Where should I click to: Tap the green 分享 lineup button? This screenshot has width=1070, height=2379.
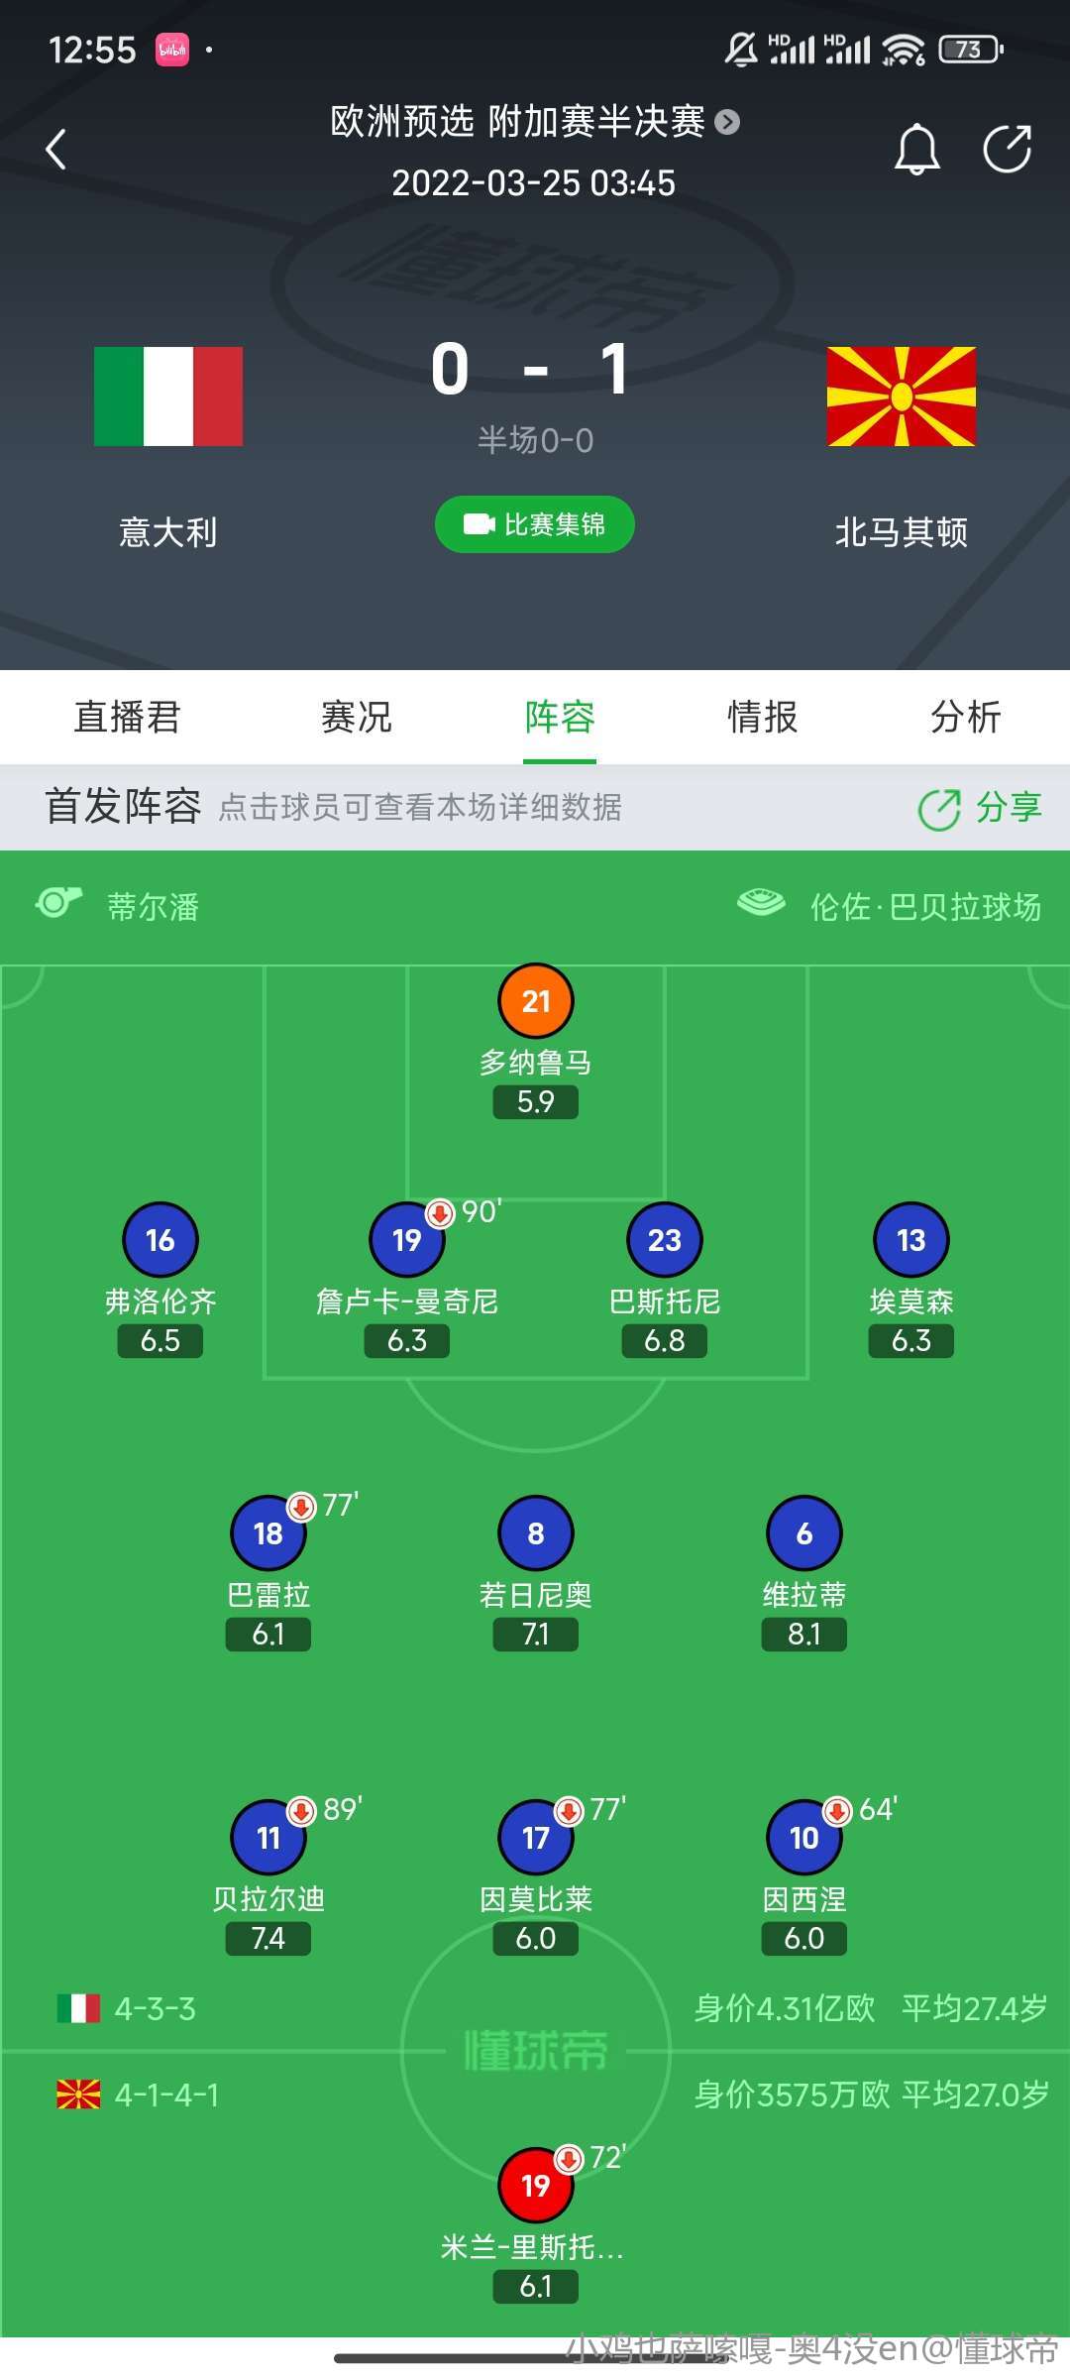click(981, 808)
